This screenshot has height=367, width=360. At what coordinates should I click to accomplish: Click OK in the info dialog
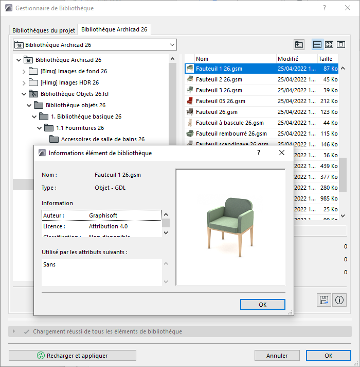click(x=263, y=305)
